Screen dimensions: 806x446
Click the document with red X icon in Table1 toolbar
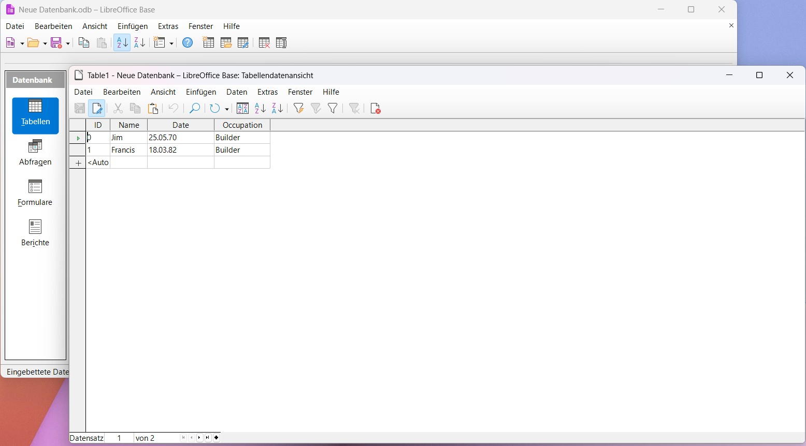(x=376, y=108)
